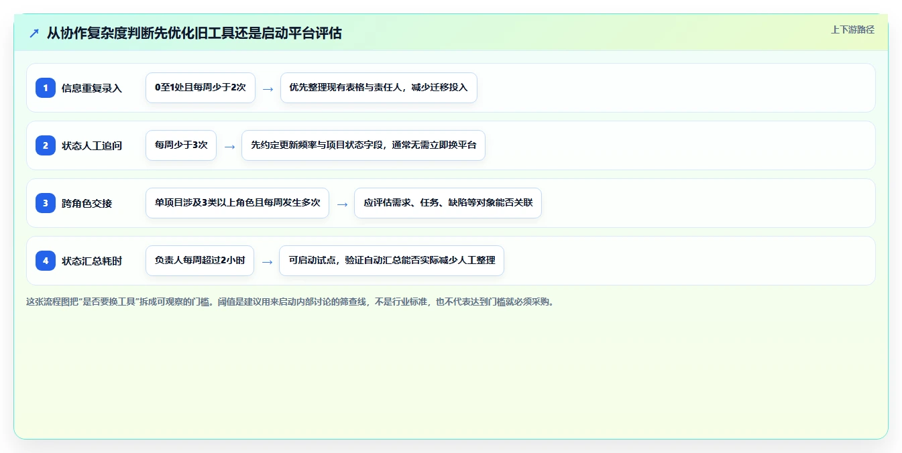Viewport: 902px width, 453px height.
Task: Click the 状态汇总耗时 label
Action: pyautogui.click(x=92, y=261)
